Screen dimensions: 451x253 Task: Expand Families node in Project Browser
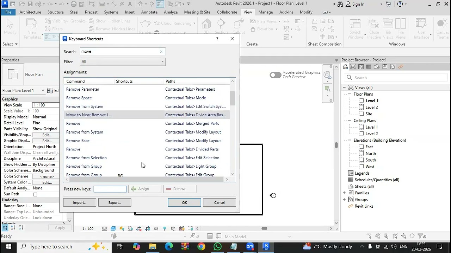pos(344,193)
